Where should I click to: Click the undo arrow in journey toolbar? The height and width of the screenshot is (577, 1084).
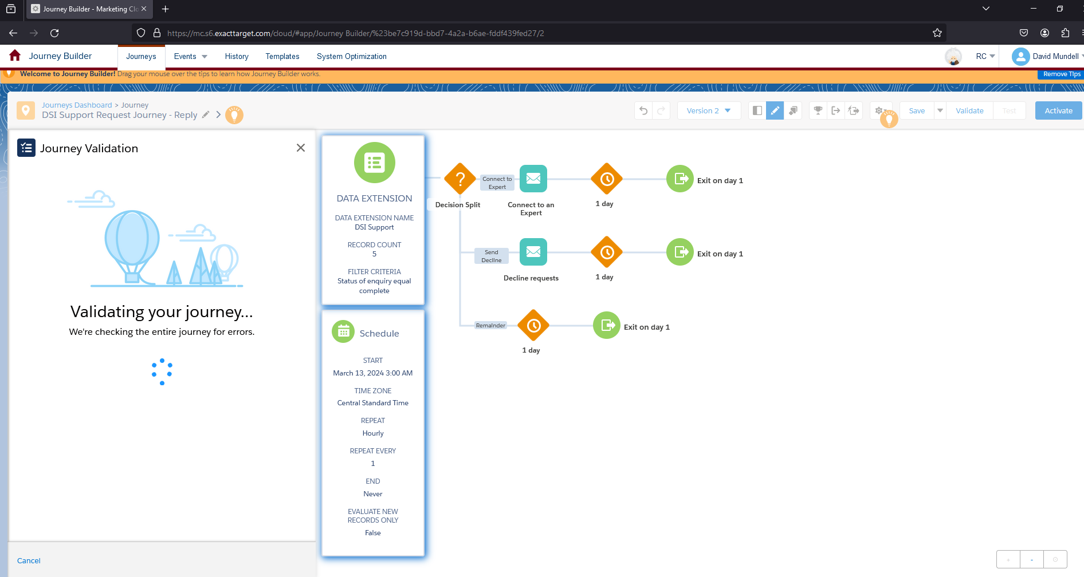(643, 111)
